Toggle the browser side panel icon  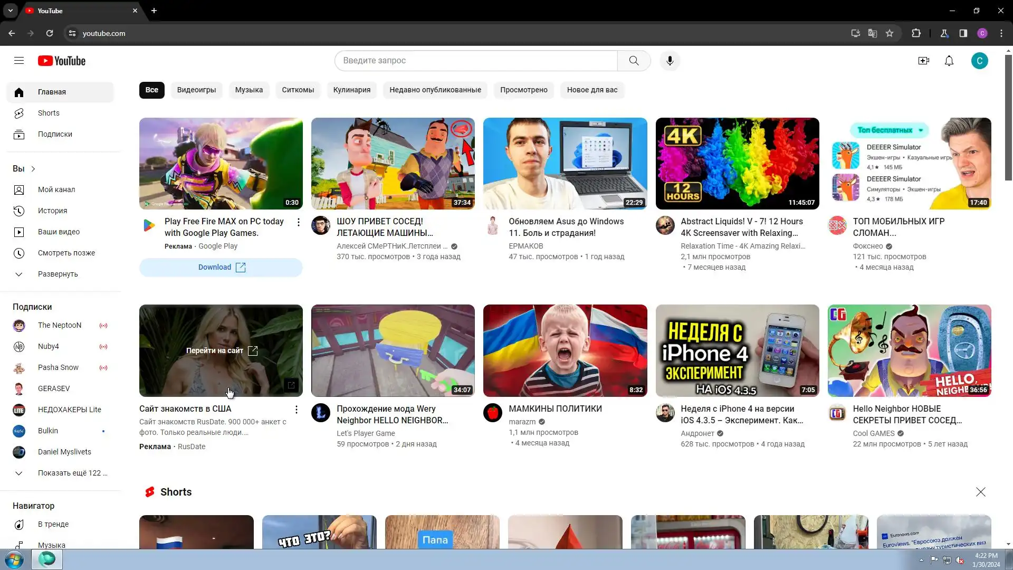[963, 33]
